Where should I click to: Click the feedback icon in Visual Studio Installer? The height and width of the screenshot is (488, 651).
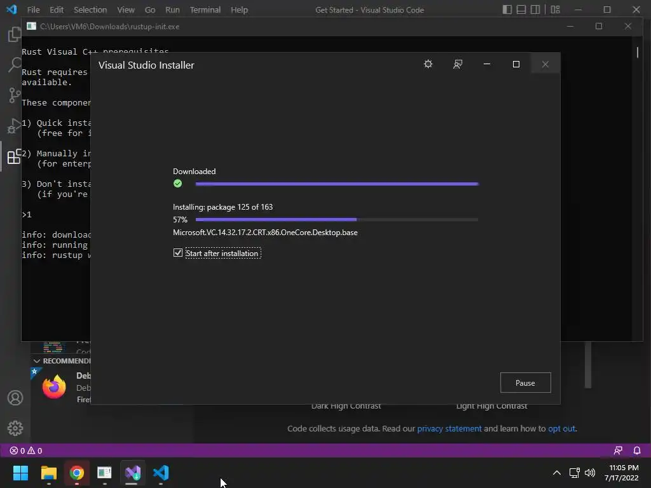[x=458, y=64]
